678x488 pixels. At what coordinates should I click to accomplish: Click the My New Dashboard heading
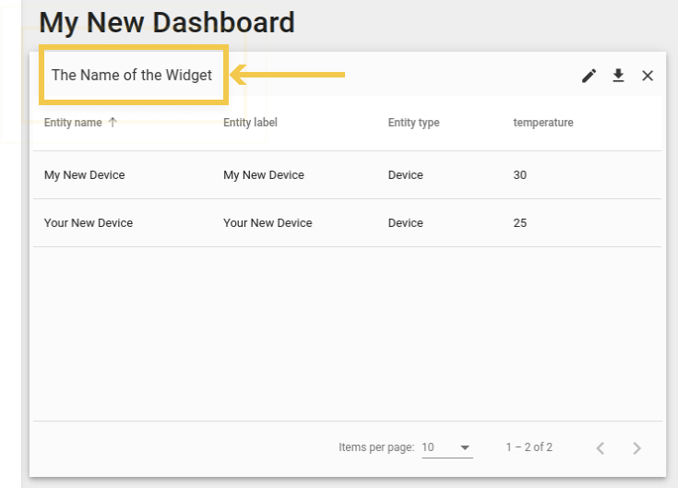point(167,22)
